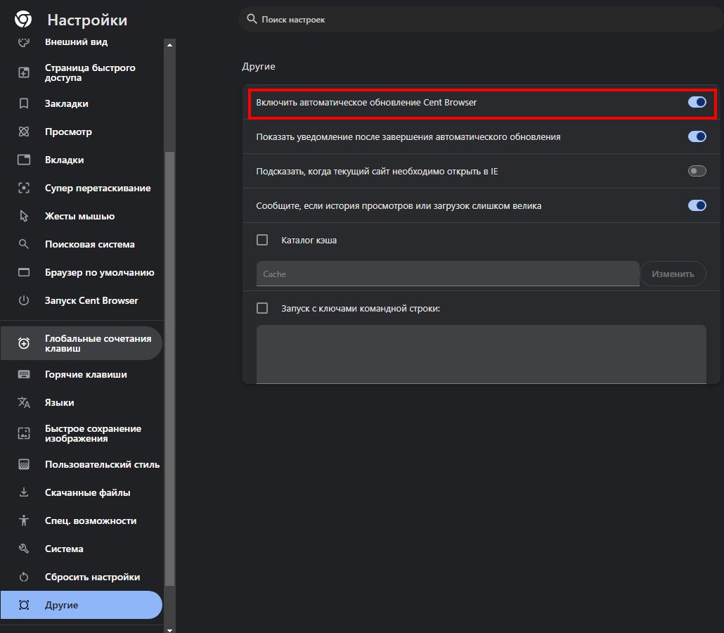The image size is (724, 633).
Task: Click the bookmark icon beside Закладки
Action: [24, 103]
